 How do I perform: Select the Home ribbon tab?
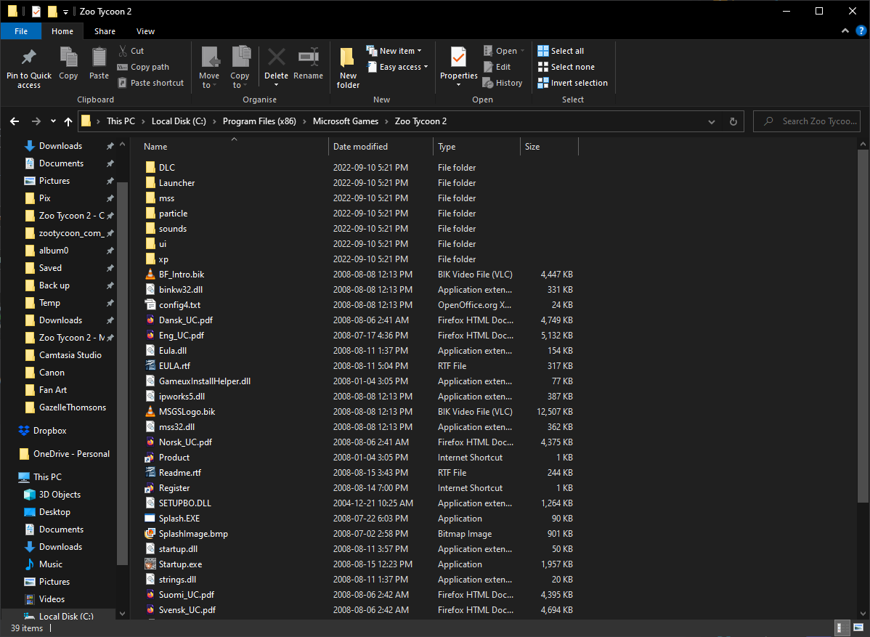tap(62, 31)
